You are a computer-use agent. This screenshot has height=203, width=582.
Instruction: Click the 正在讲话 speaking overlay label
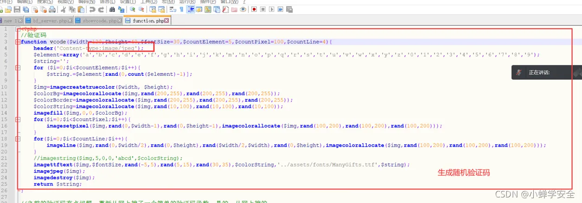pyautogui.click(x=539, y=73)
